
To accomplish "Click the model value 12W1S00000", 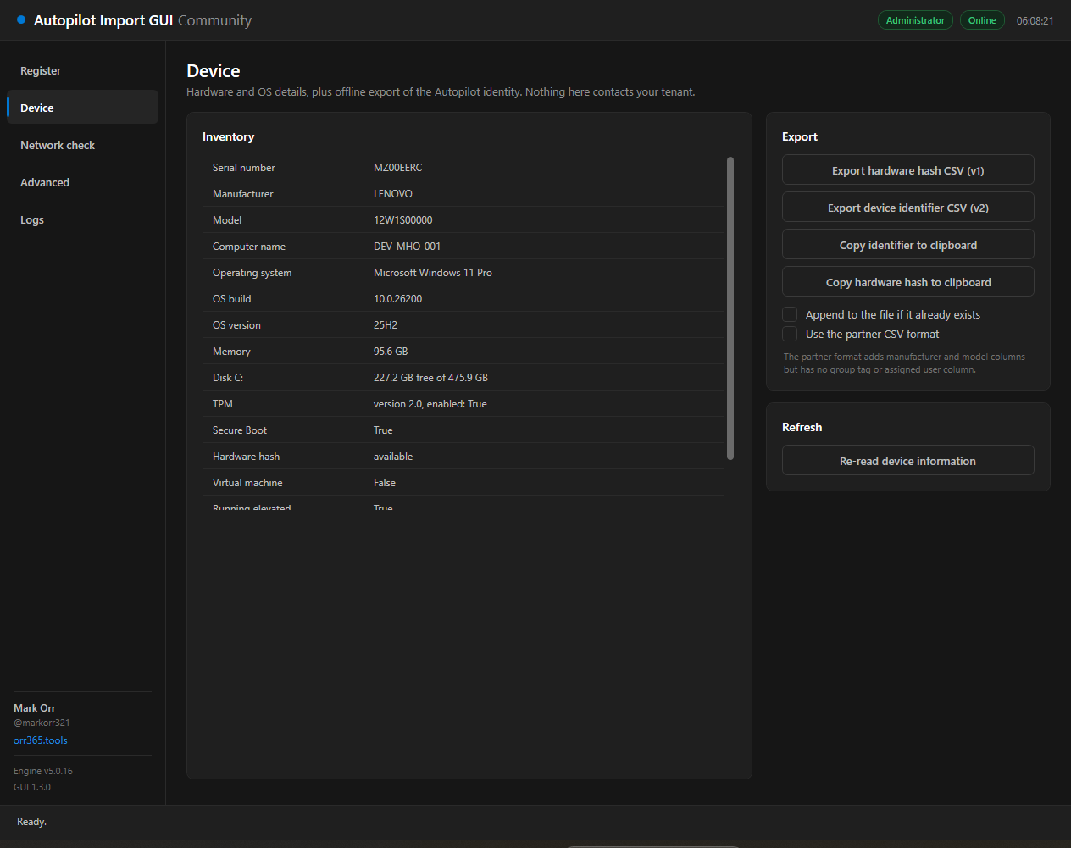I will click(403, 220).
